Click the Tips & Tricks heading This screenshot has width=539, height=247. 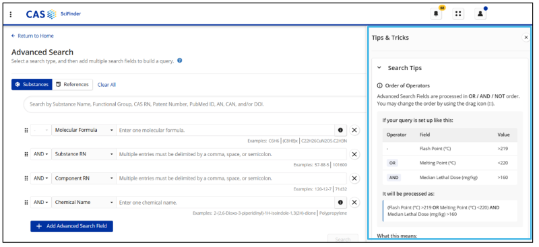390,38
